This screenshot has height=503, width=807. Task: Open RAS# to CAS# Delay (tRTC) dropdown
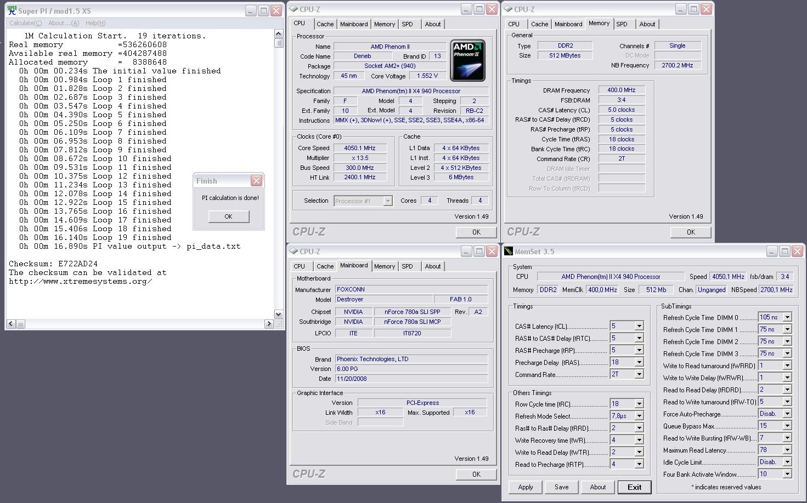click(x=639, y=338)
